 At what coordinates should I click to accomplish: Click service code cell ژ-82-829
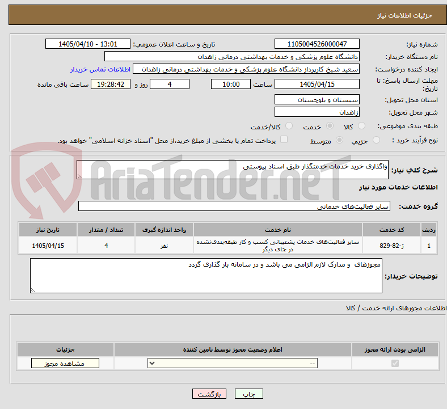[392, 246]
